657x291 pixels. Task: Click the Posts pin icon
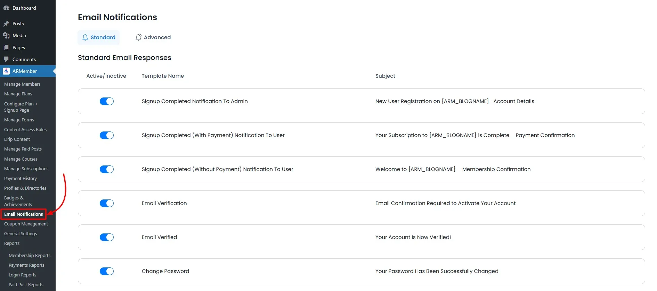6,24
